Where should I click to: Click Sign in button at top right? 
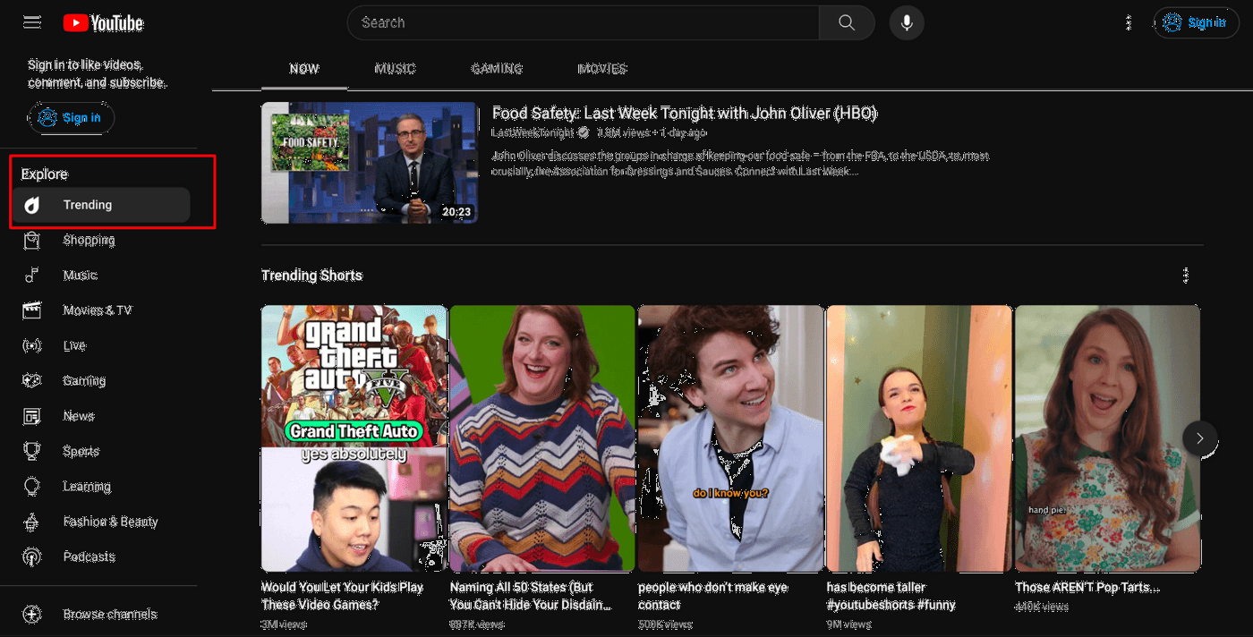(x=1196, y=23)
